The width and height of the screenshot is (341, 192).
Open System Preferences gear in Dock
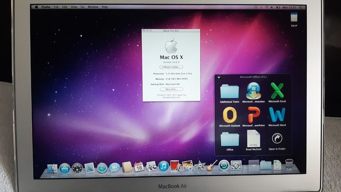coord(236,166)
